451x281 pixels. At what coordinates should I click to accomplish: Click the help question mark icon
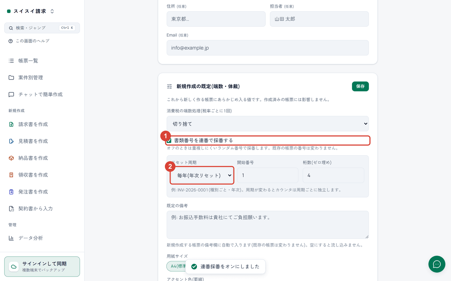click(x=11, y=41)
